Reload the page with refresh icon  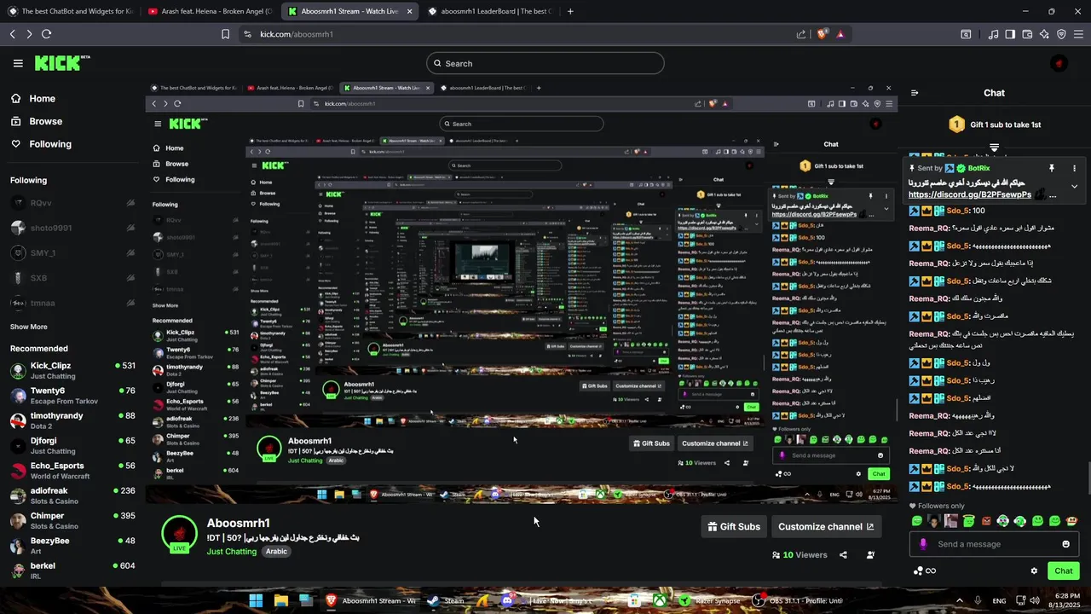(46, 34)
